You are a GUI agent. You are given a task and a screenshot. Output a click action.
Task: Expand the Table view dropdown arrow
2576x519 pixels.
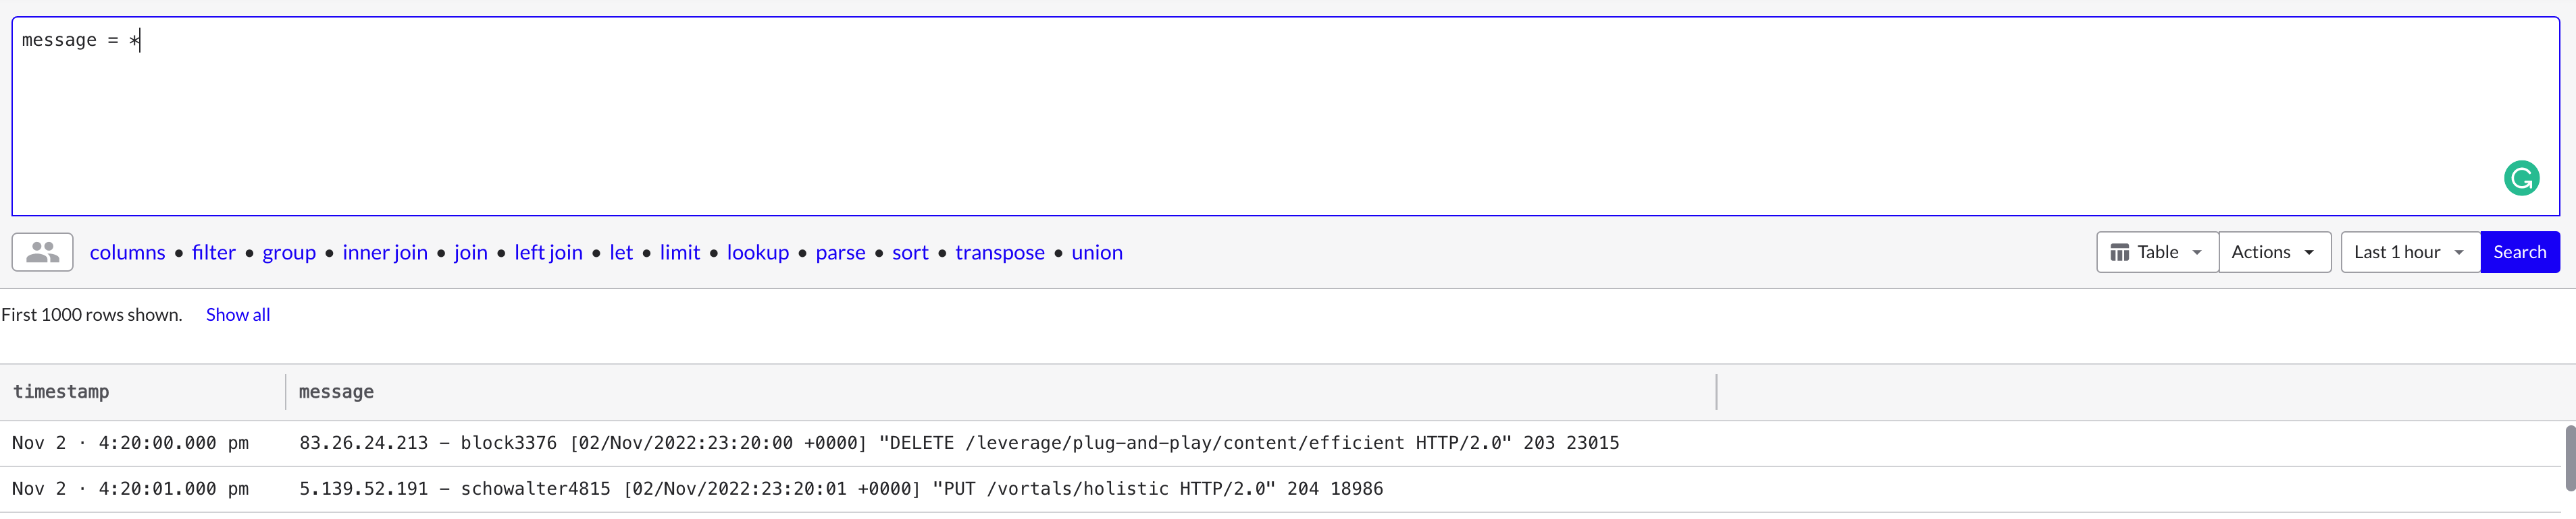click(x=2197, y=253)
